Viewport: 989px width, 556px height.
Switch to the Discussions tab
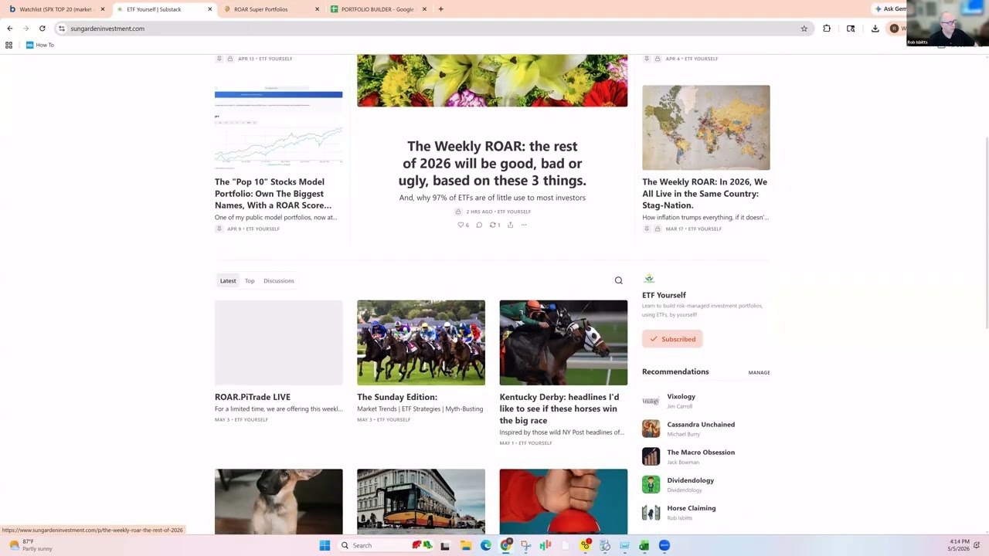tap(278, 280)
